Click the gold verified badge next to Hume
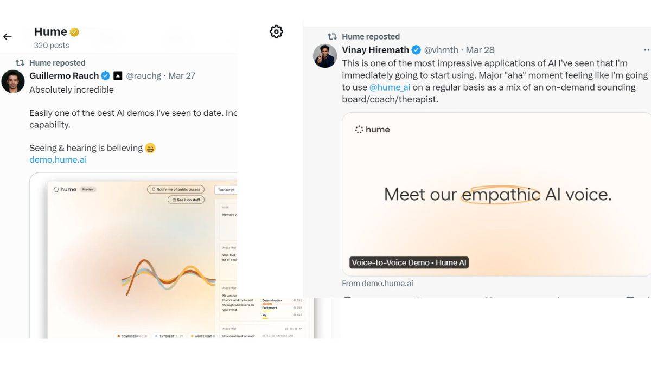Viewport: 651px width, 366px height. [x=74, y=31]
